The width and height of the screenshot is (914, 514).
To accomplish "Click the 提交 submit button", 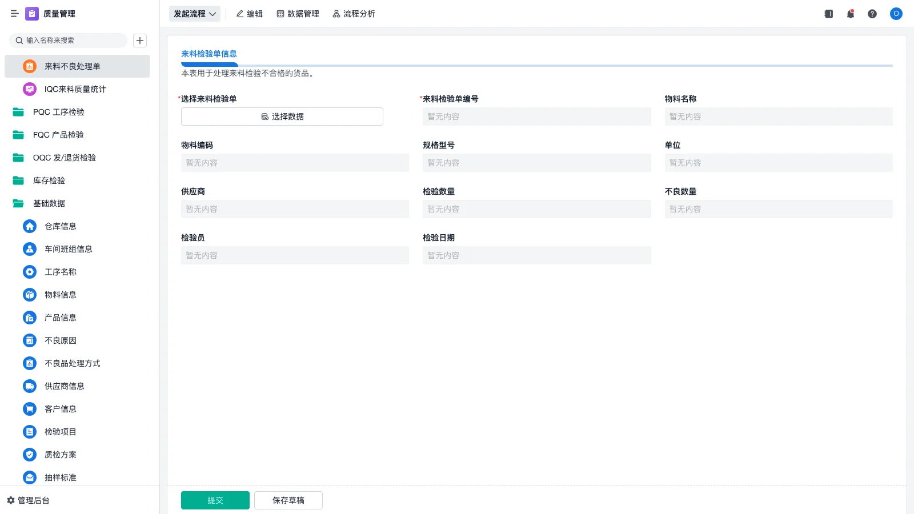I will point(215,500).
